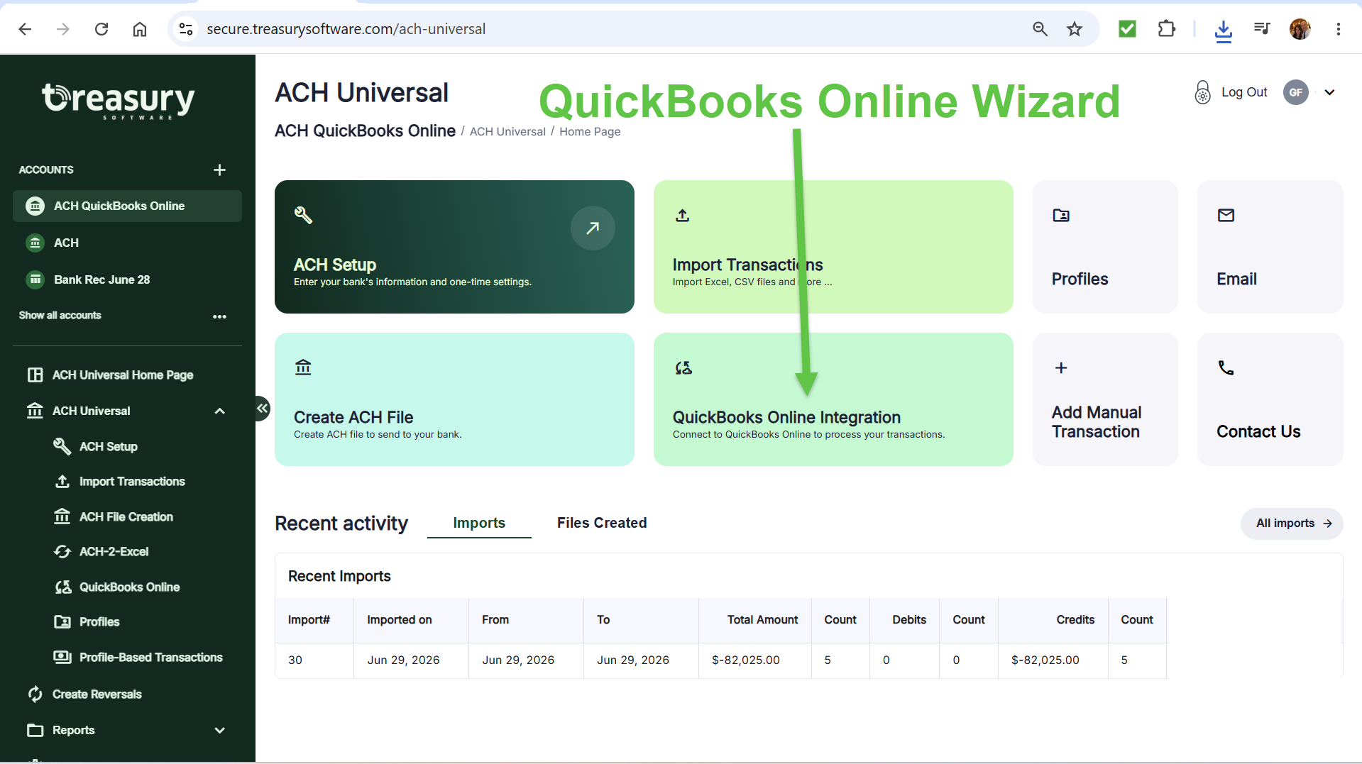
Task: Click the Home Page breadcrumb
Action: click(x=590, y=132)
